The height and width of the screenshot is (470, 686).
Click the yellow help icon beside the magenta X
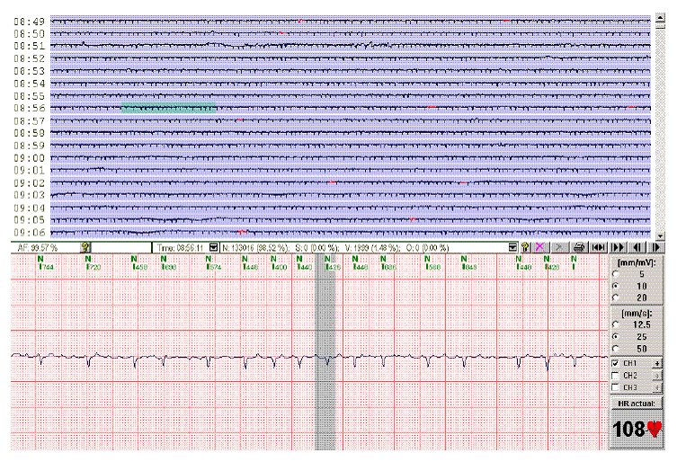[x=525, y=246]
